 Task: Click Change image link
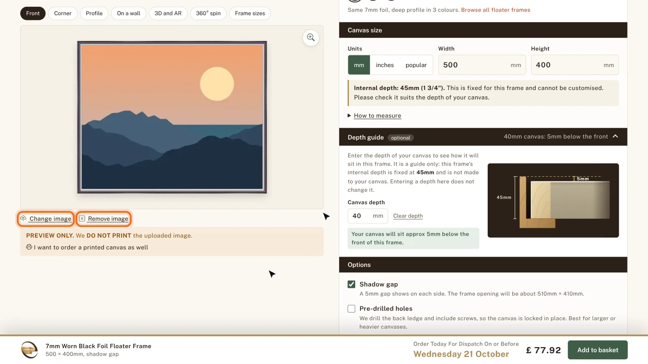[x=50, y=219]
